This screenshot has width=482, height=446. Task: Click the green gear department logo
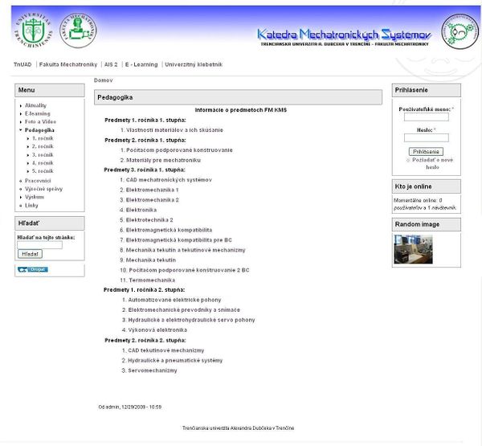tap(460, 31)
